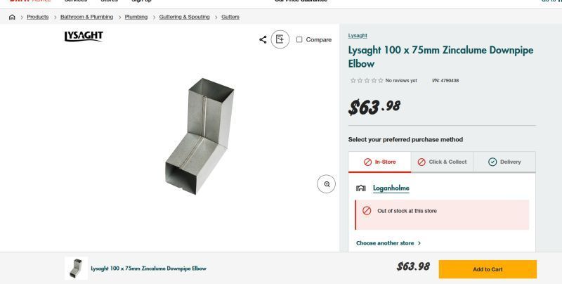The width and height of the screenshot is (562, 284).
Task: Open the Loganholme store link
Action: (x=391, y=188)
